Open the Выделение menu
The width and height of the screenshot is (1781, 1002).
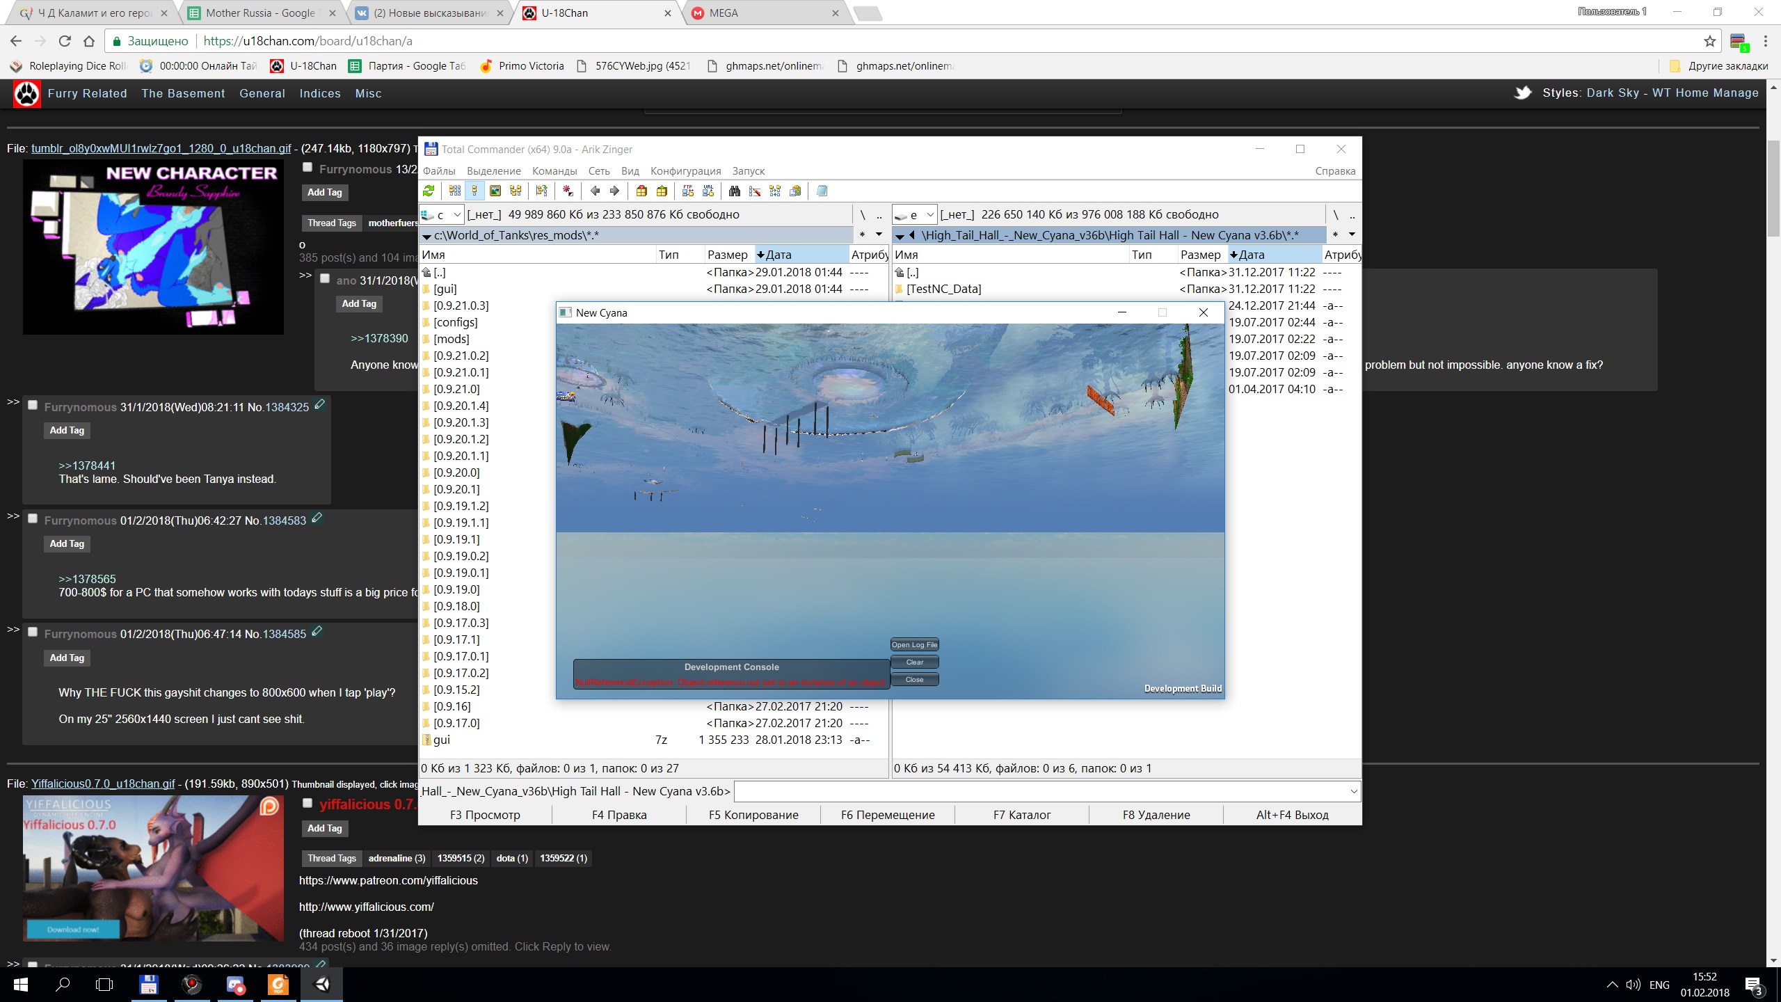click(x=494, y=171)
